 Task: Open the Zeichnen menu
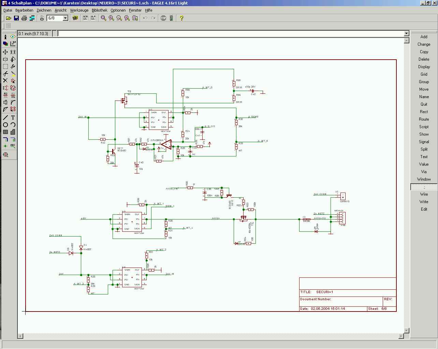pos(44,10)
